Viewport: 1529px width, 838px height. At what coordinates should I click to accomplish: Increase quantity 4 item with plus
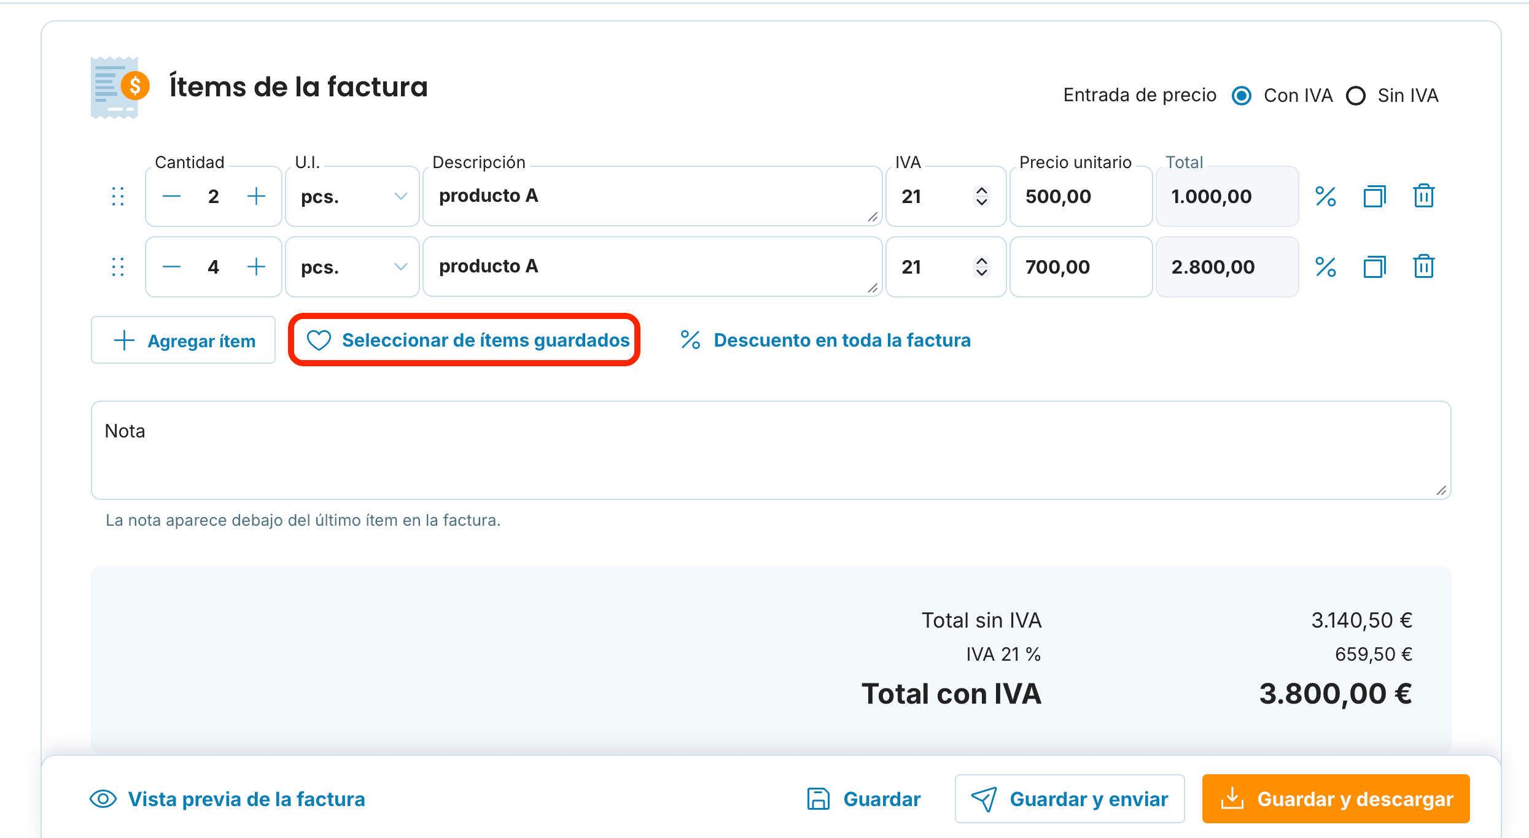(x=256, y=267)
